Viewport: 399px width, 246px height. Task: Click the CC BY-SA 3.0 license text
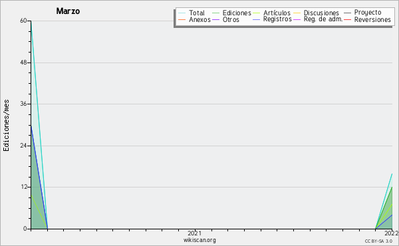pos(378,241)
